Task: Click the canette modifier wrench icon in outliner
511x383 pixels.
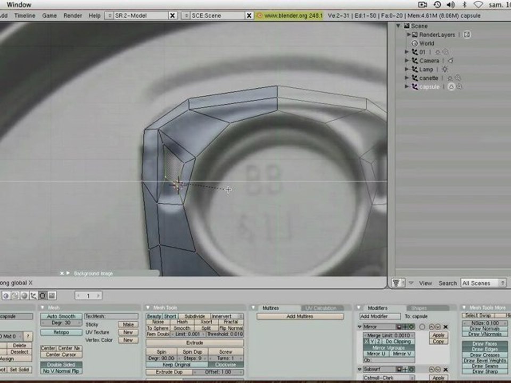Action: click(x=458, y=78)
